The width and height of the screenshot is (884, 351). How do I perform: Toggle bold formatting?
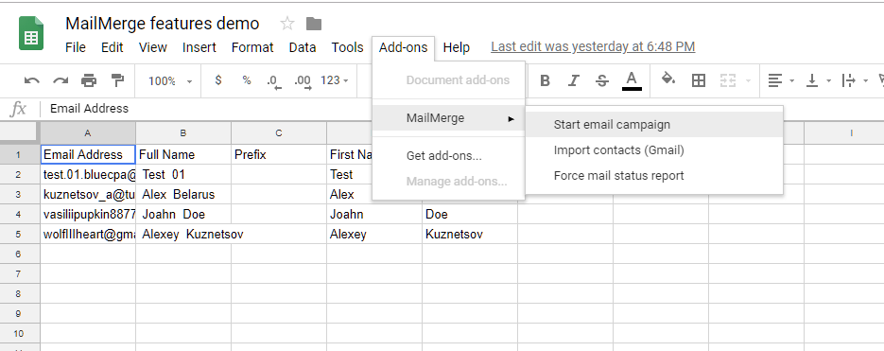545,80
